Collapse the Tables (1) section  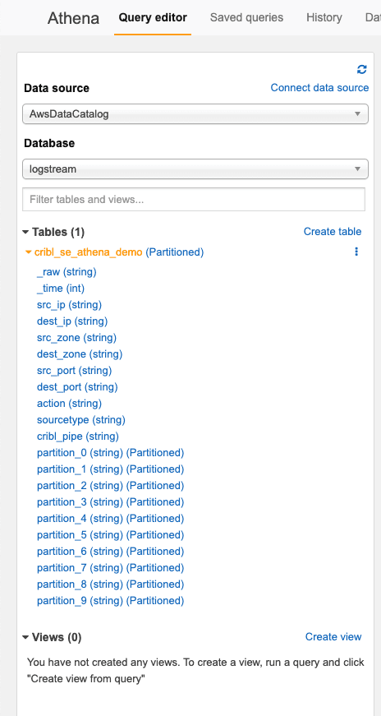[x=25, y=233]
